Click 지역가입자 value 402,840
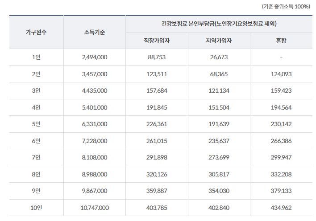The image size is (316, 221). [x=219, y=208]
